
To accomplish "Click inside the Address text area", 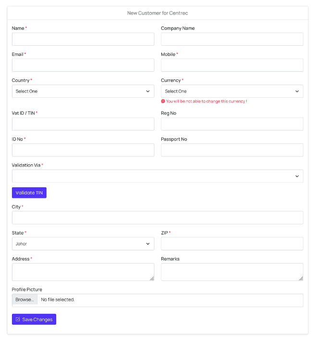I will (83, 272).
